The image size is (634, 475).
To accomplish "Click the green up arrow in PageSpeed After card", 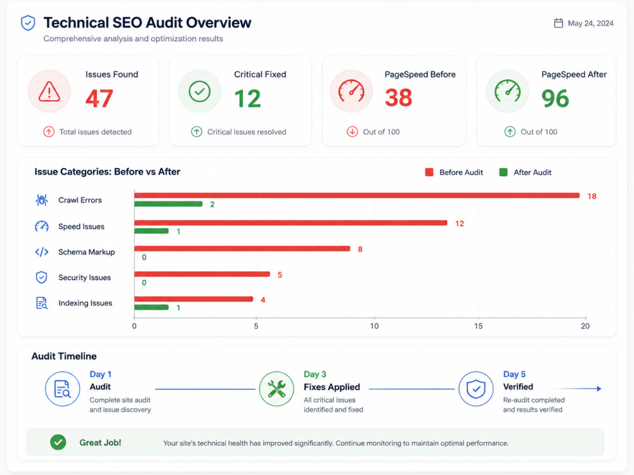I will coord(510,132).
